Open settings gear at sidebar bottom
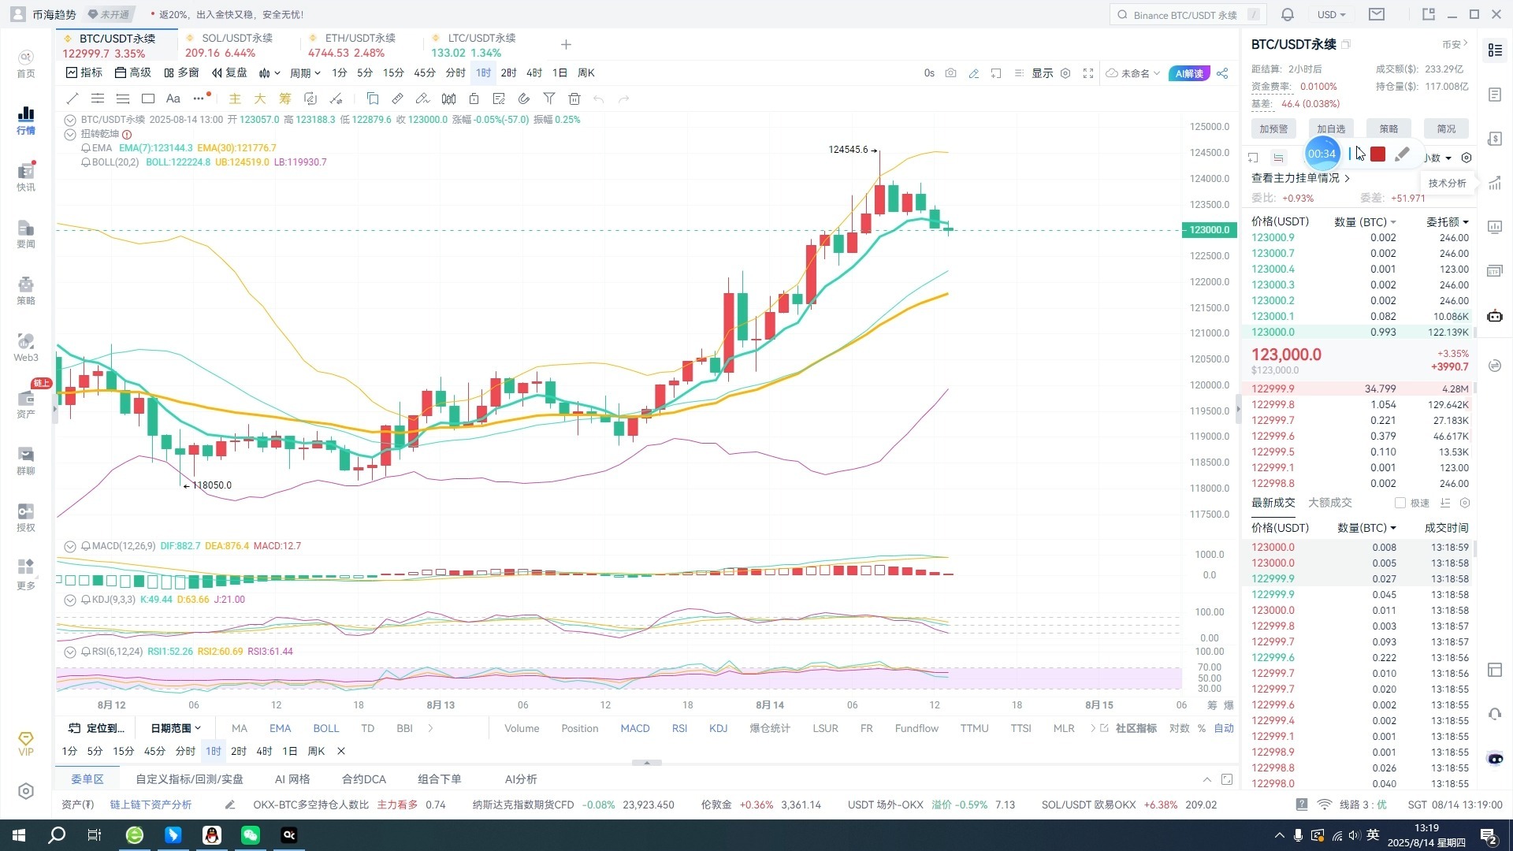The image size is (1513, 851). [x=26, y=791]
